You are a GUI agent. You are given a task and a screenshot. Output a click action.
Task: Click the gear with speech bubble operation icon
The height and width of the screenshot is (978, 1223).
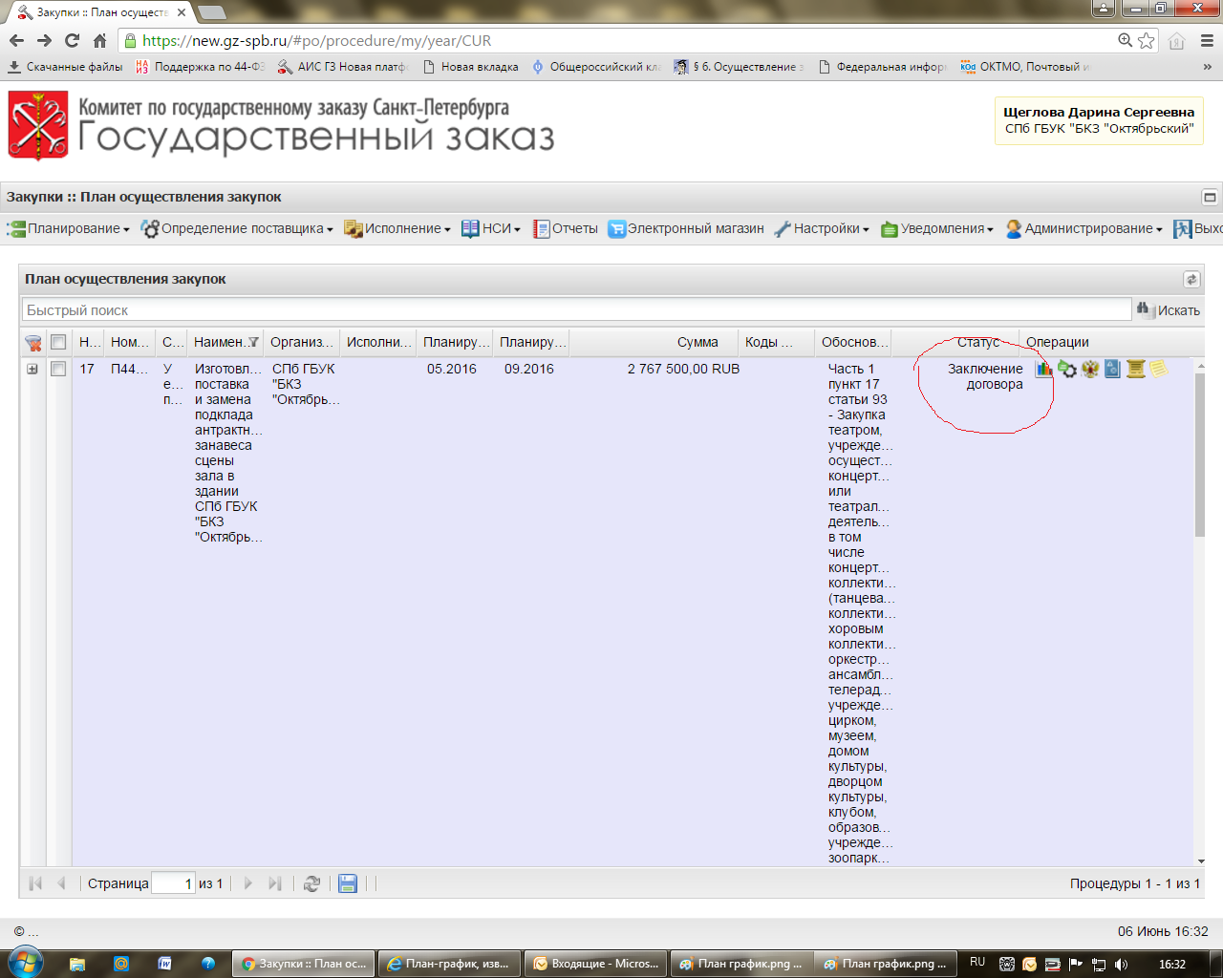[x=1067, y=369]
